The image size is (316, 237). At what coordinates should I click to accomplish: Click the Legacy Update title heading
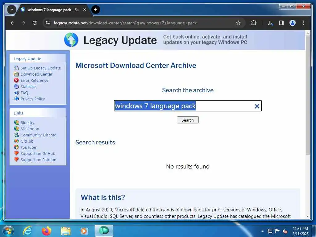[x=120, y=40]
